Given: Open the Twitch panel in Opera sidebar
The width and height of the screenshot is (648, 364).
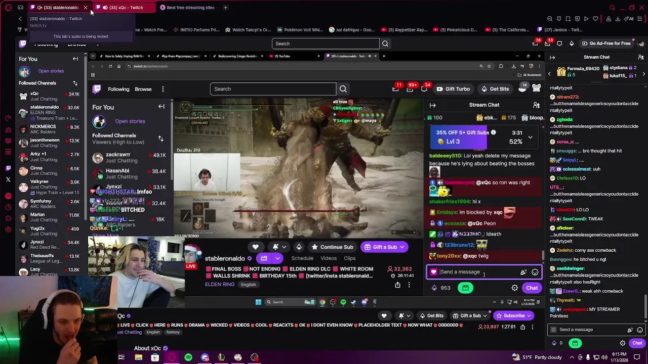Looking at the screenshot, I should 8,168.
